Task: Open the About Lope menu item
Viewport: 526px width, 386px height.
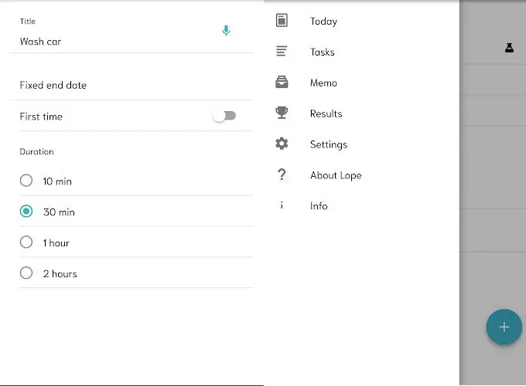Action: 362,174
